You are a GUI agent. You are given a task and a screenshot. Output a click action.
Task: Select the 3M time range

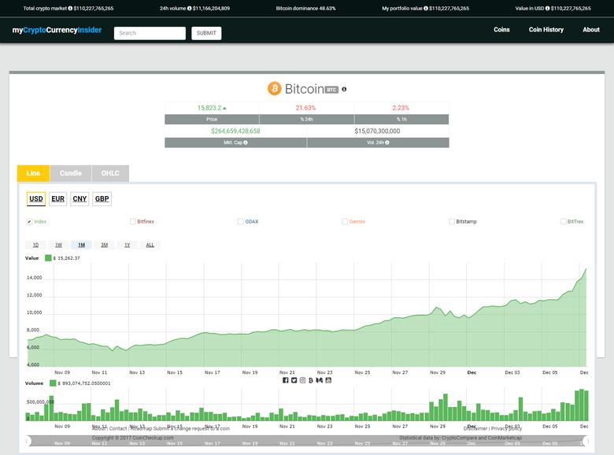click(x=104, y=245)
